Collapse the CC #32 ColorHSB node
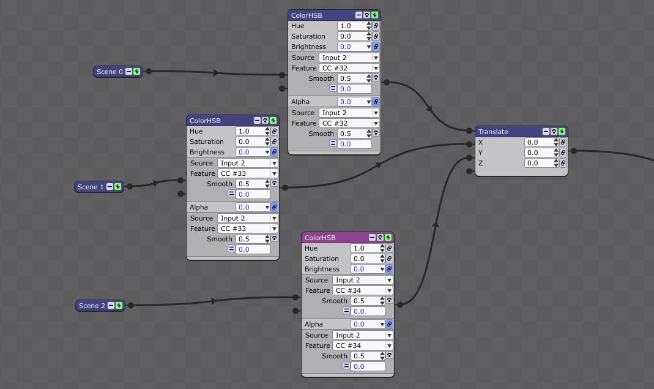The width and height of the screenshot is (654, 389). [x=359, y=15]
